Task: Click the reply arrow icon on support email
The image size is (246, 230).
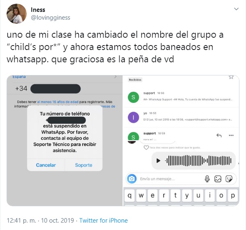Action: (x=219, y=135)
